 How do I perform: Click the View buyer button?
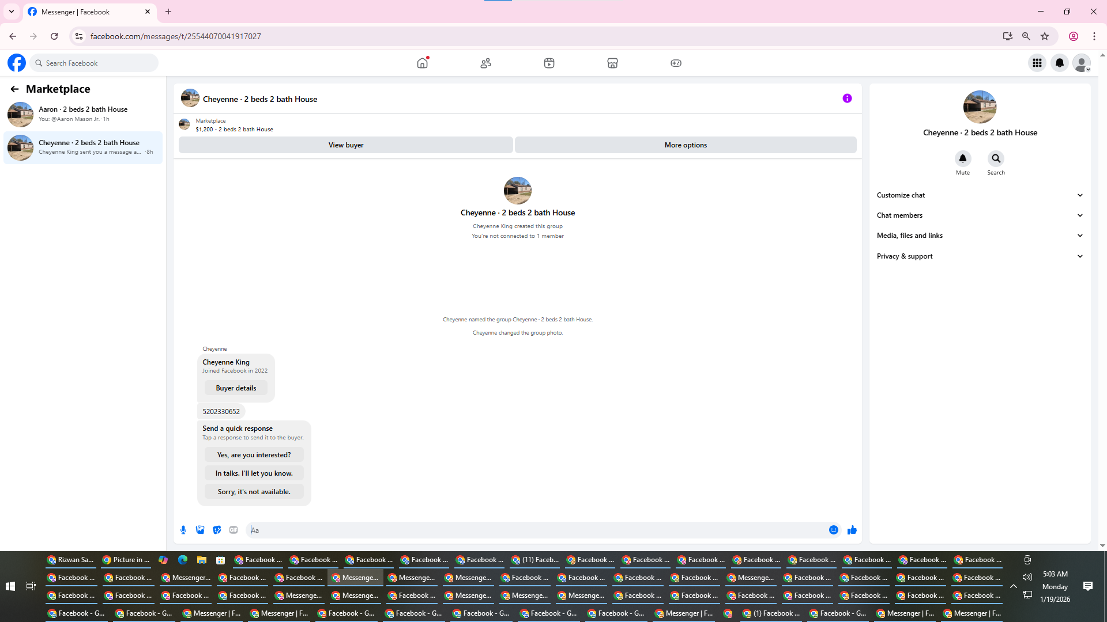pyautogui.click(x=346, y=145)
